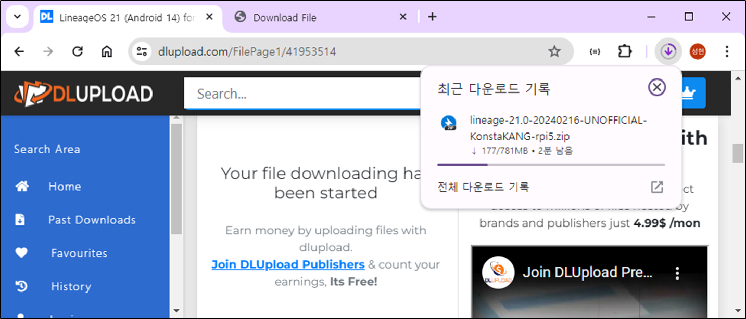Click the DLUPLOAD logo
The height and width of the screenshot is (319, 746).
pyautogui.click(x=83, y=94)
